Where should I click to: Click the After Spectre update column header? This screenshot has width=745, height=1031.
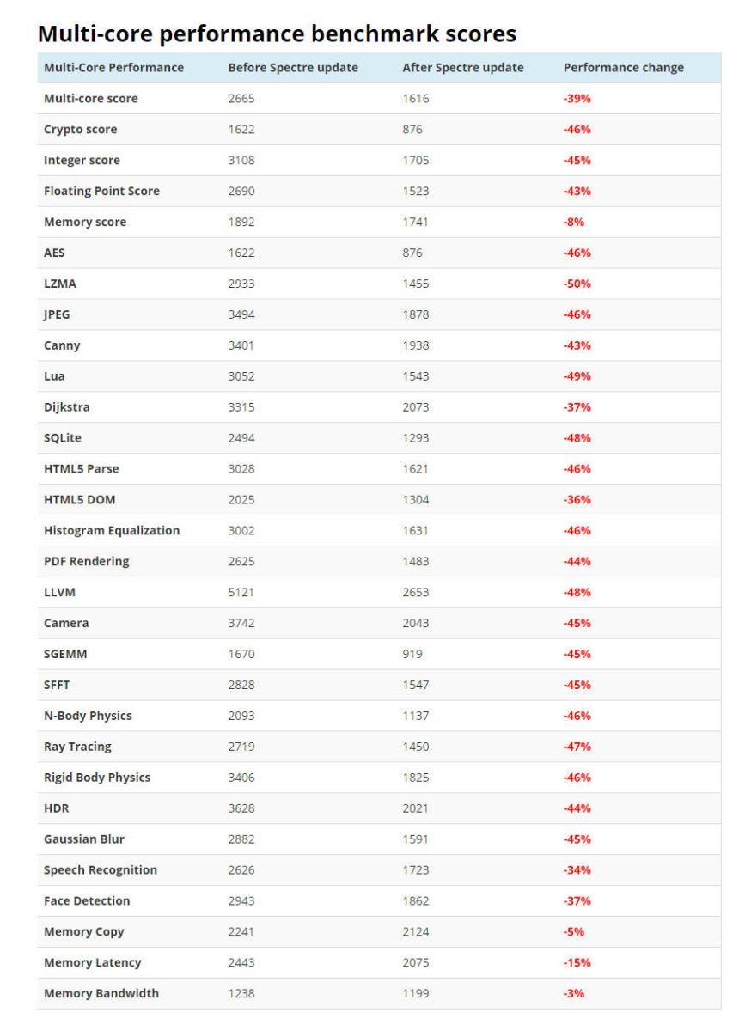coord(463,67)
